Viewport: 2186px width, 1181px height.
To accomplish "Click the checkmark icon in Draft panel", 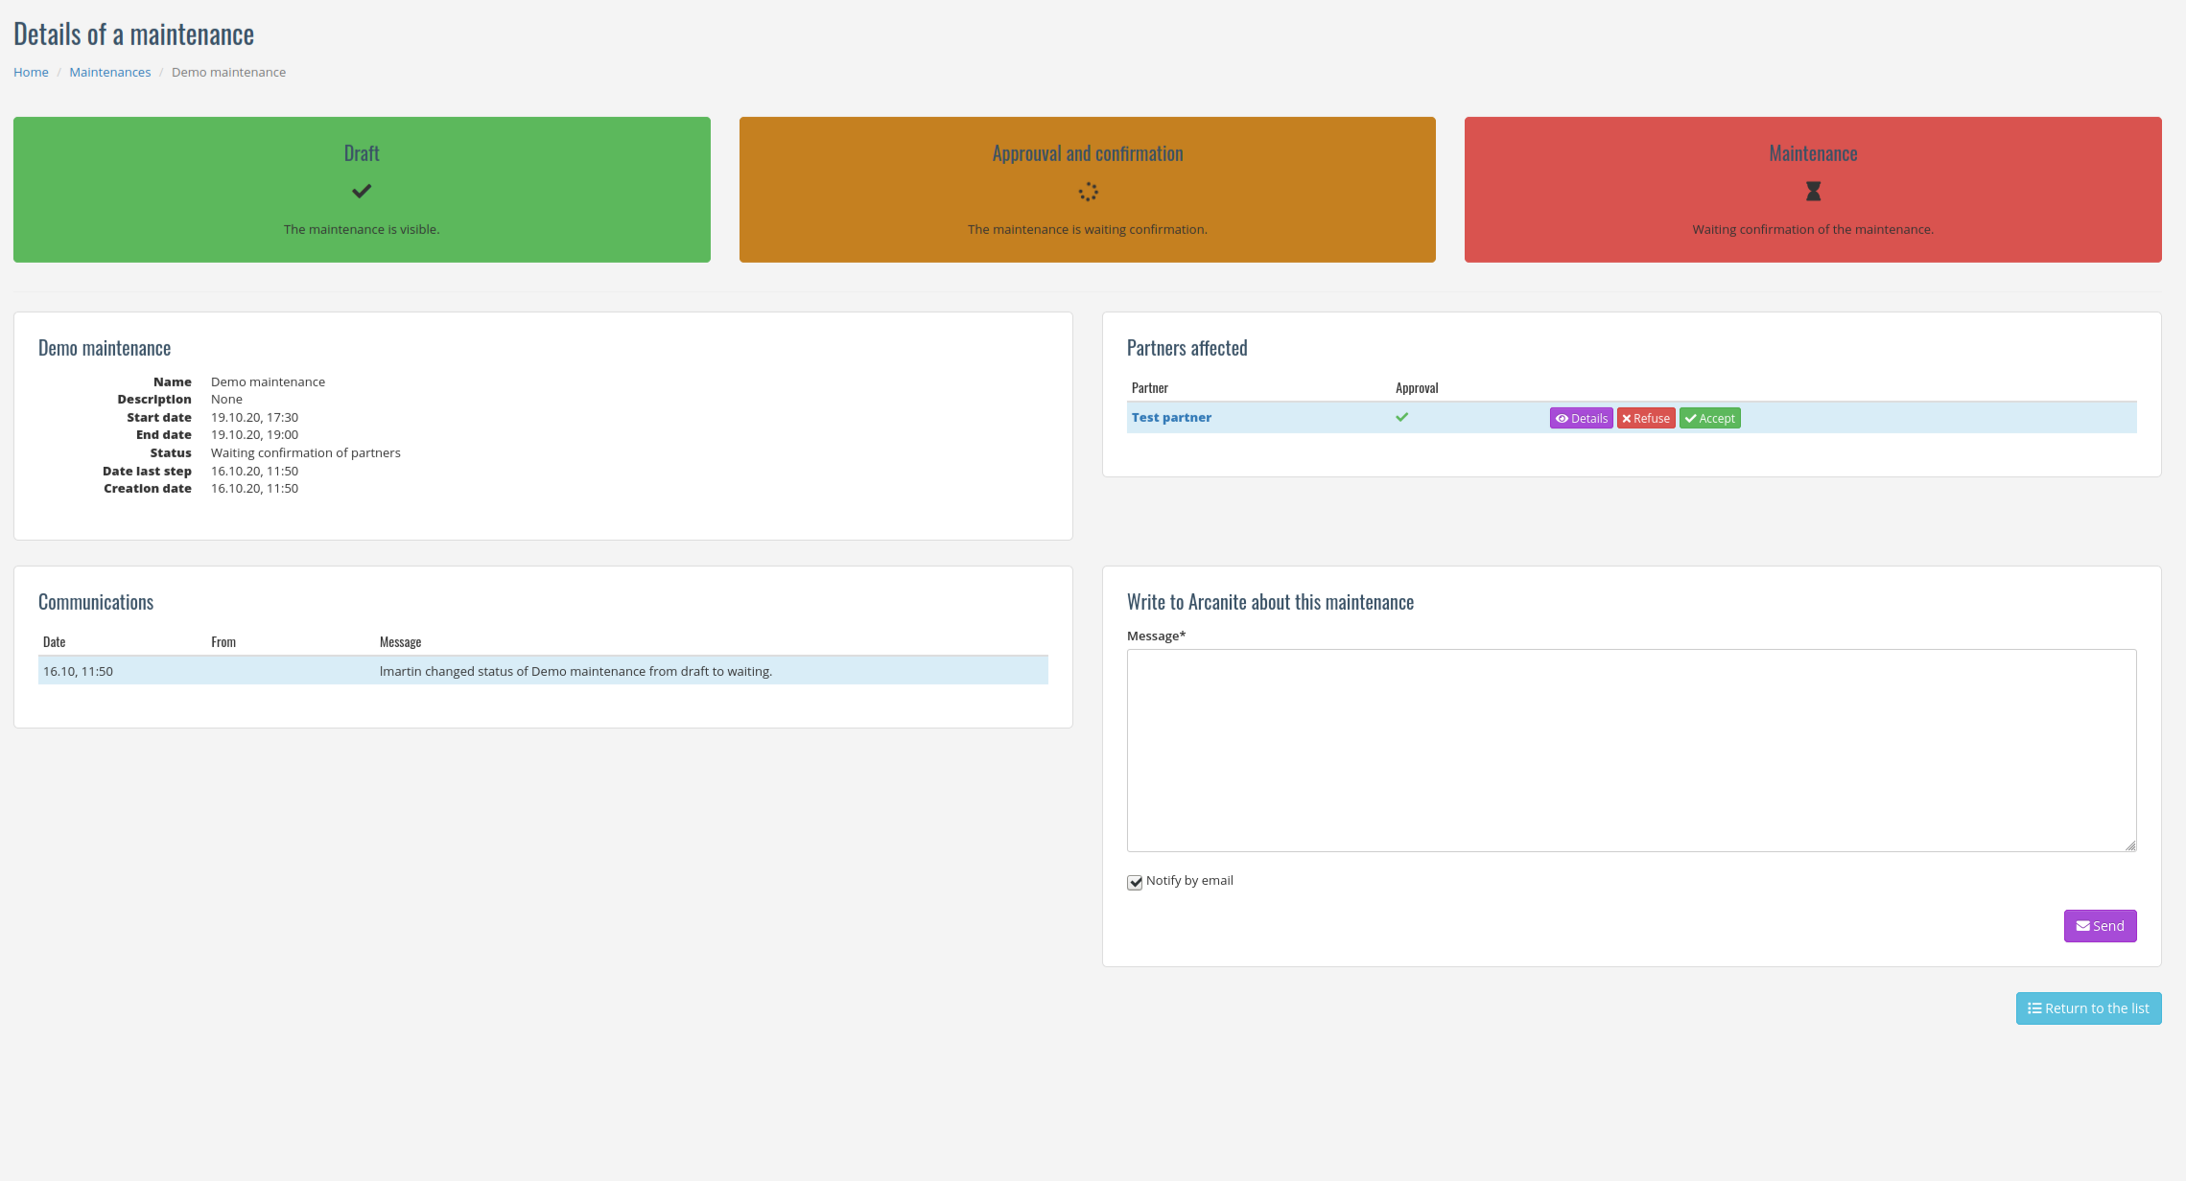I will (x=362, y=192).
